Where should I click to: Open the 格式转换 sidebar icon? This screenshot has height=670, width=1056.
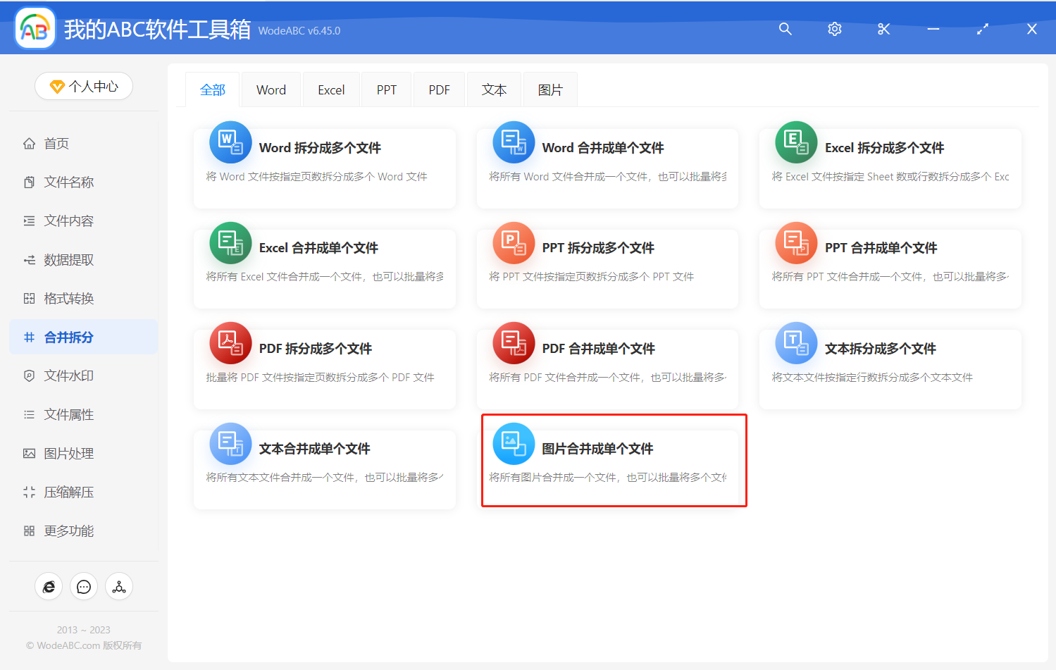(29, 298)
